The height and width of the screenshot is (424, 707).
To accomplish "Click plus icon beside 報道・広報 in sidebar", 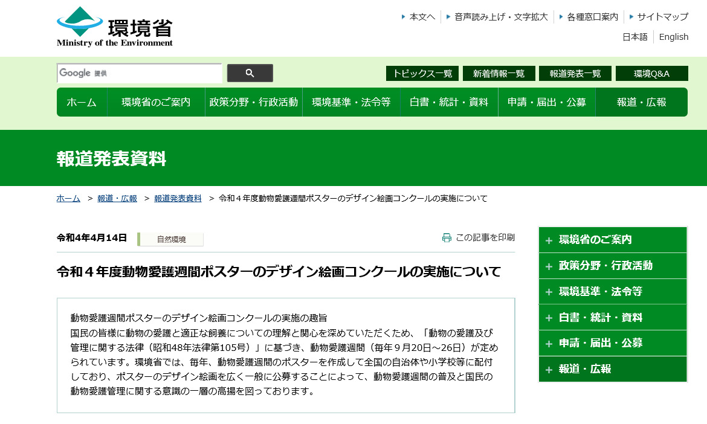I will tap(549, 370).
